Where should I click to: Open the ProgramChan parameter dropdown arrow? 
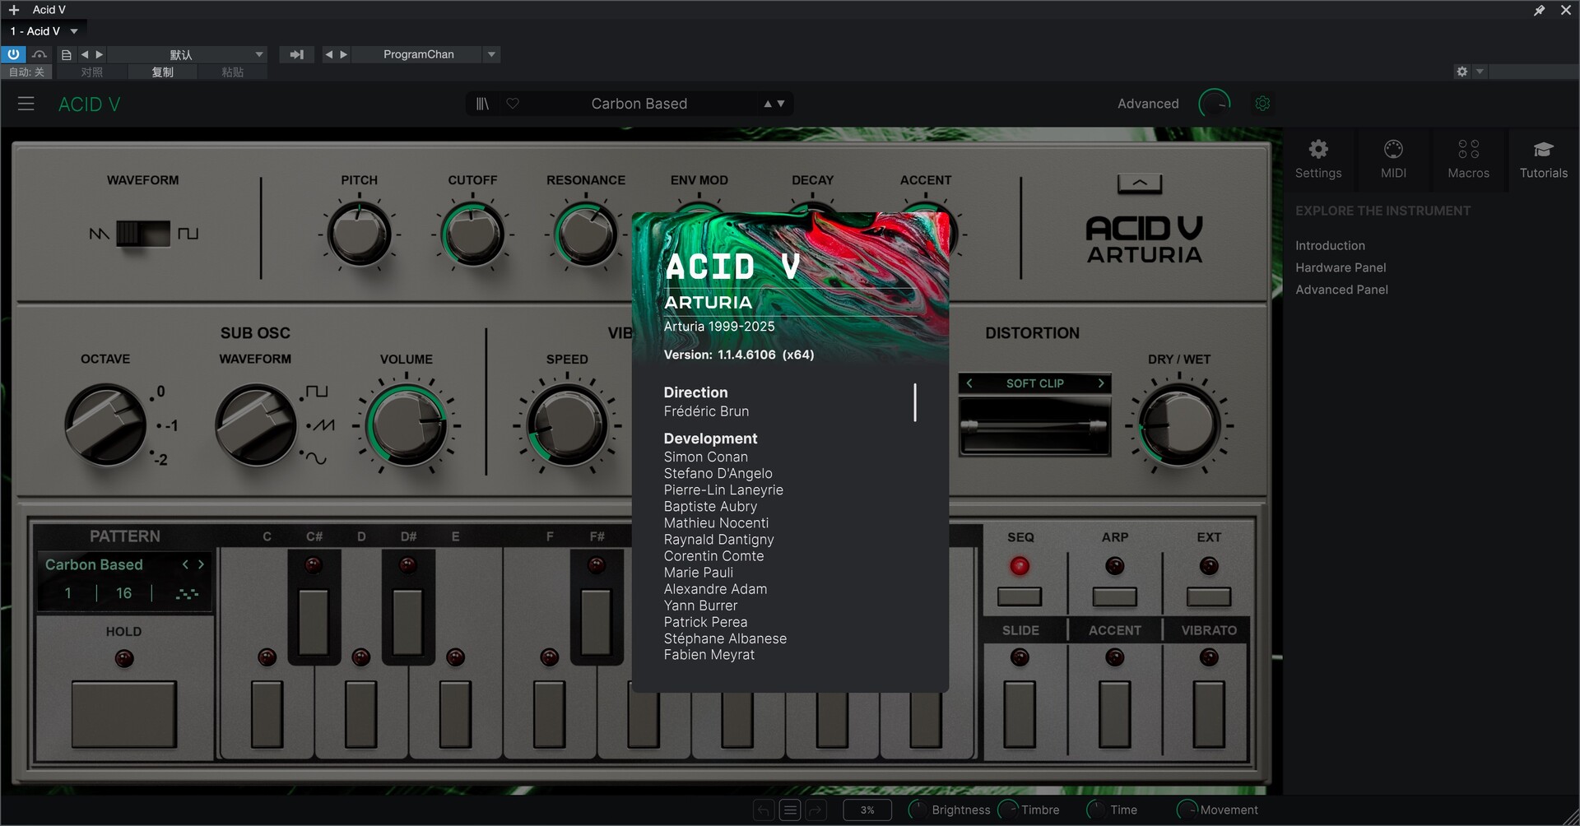click(491, 54)
